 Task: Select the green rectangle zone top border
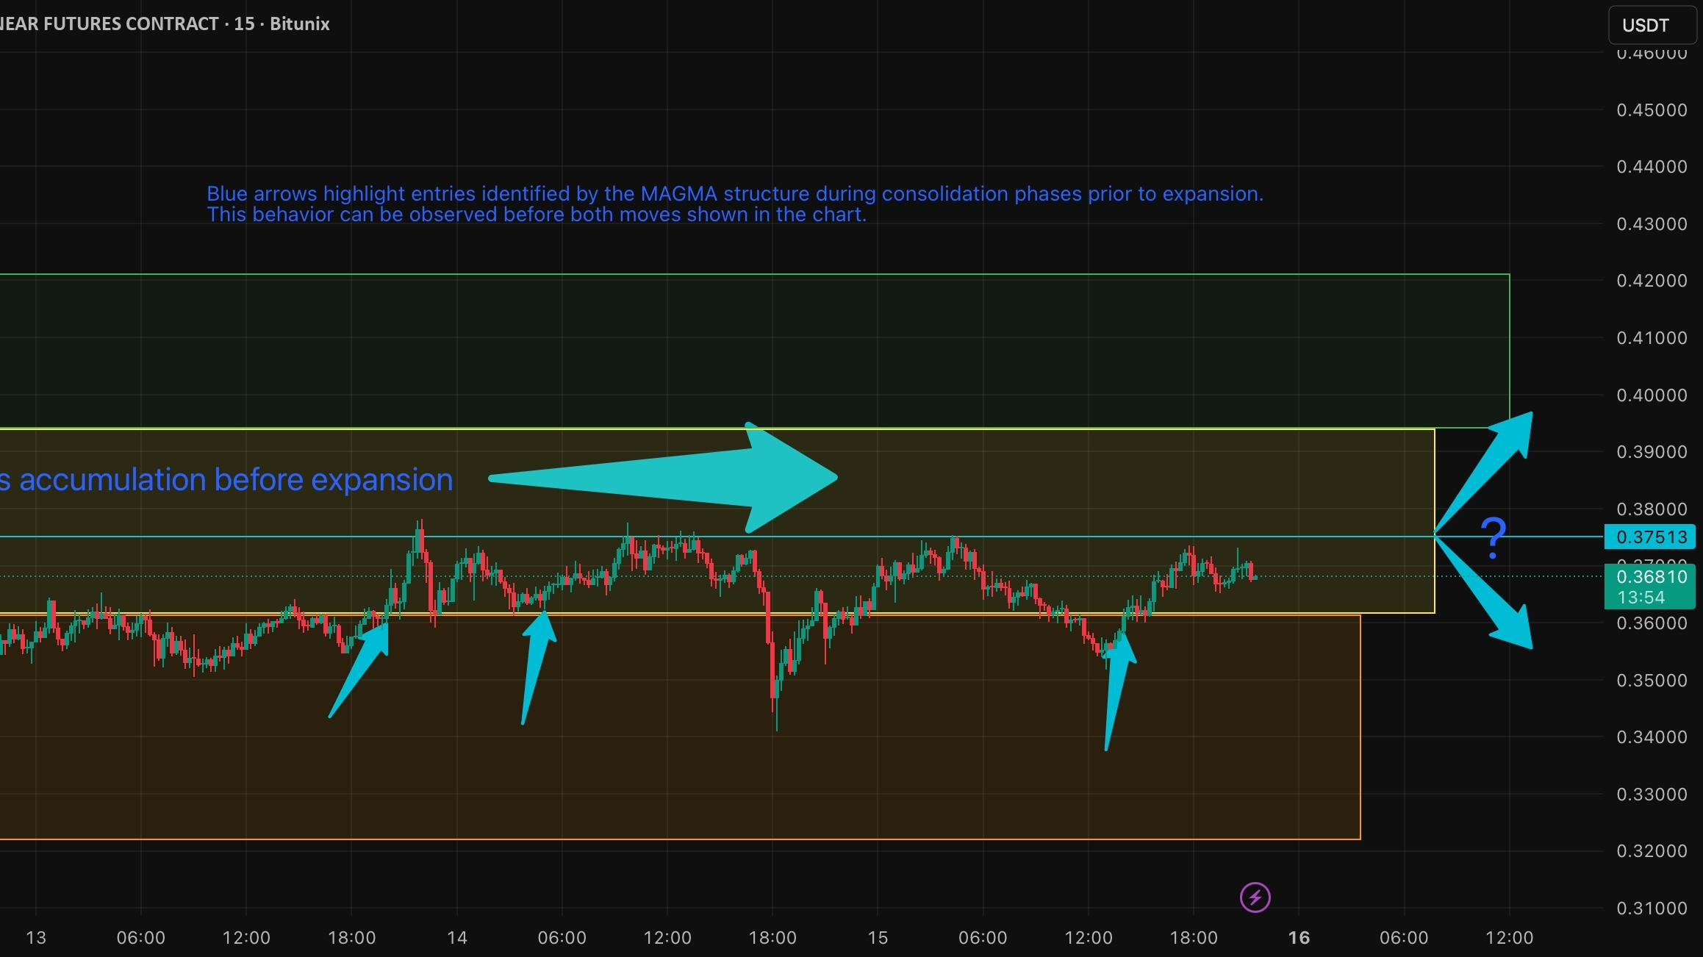click(735, 275)
